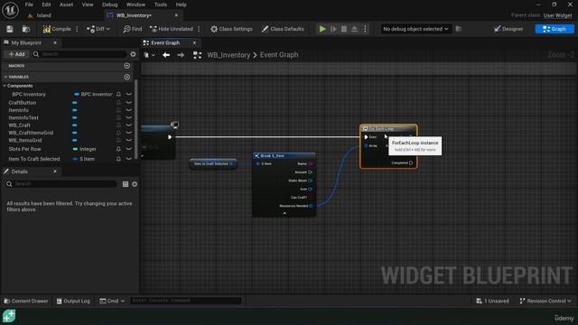Screen dimensions: 578x325
Task: Navigate forward in graph history
Action: (x=181, y=55)
